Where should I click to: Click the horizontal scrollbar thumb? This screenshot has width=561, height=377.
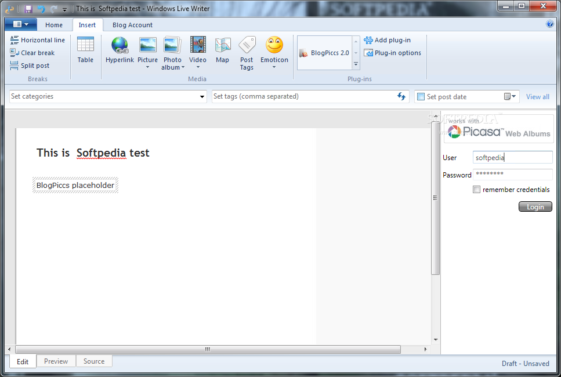tap(208, 349)
